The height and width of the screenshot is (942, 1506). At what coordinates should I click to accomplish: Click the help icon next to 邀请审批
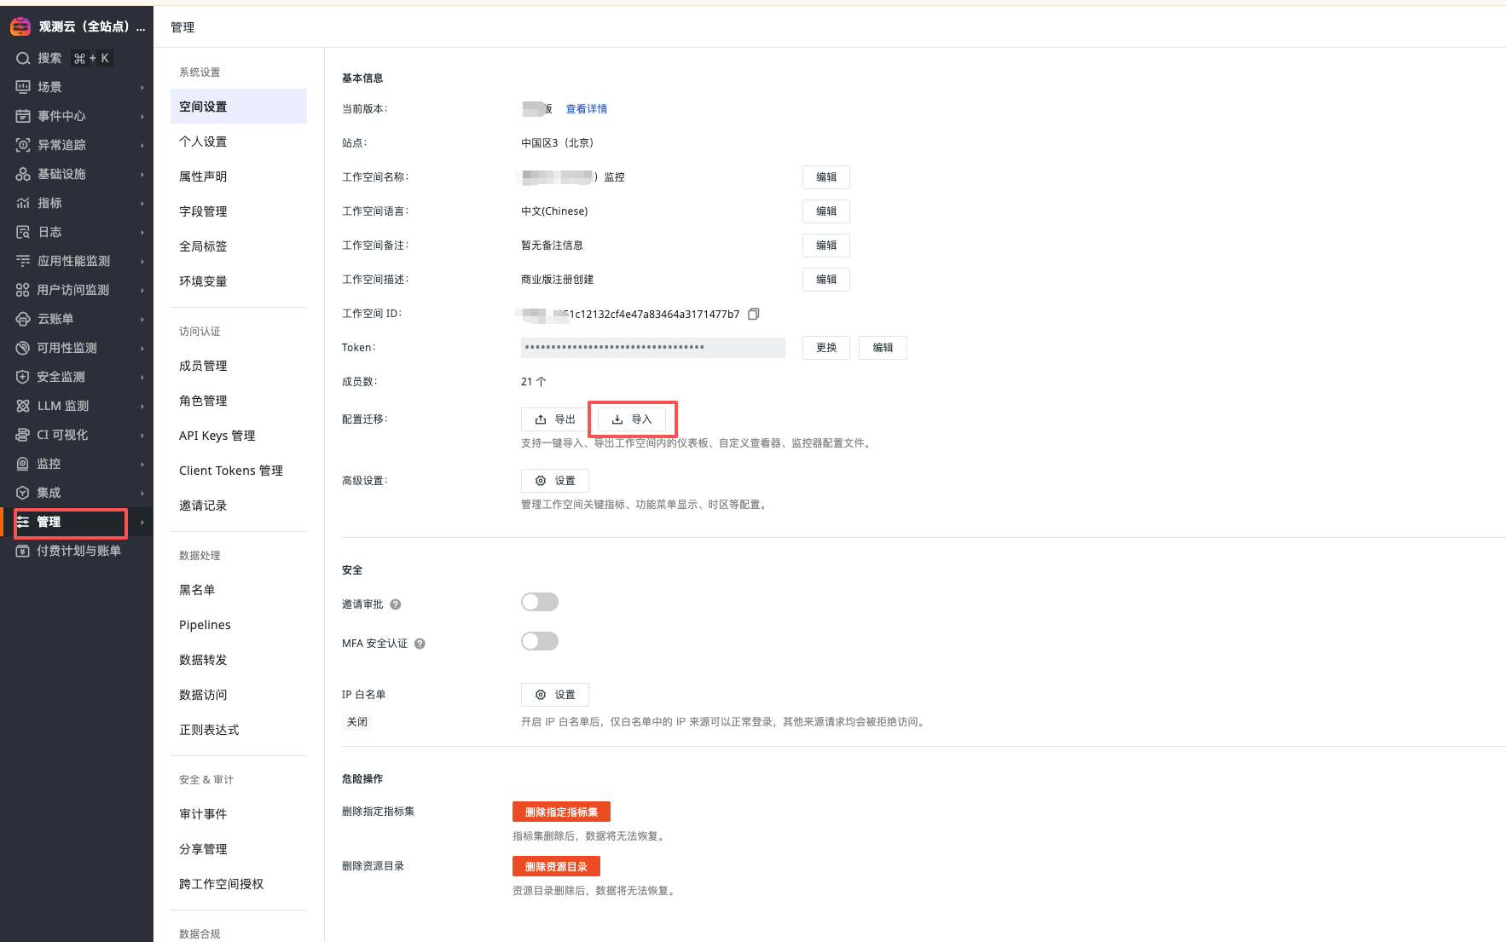[x=395, y=604]
